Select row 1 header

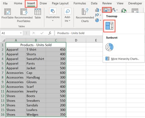[x=3, y=45]
